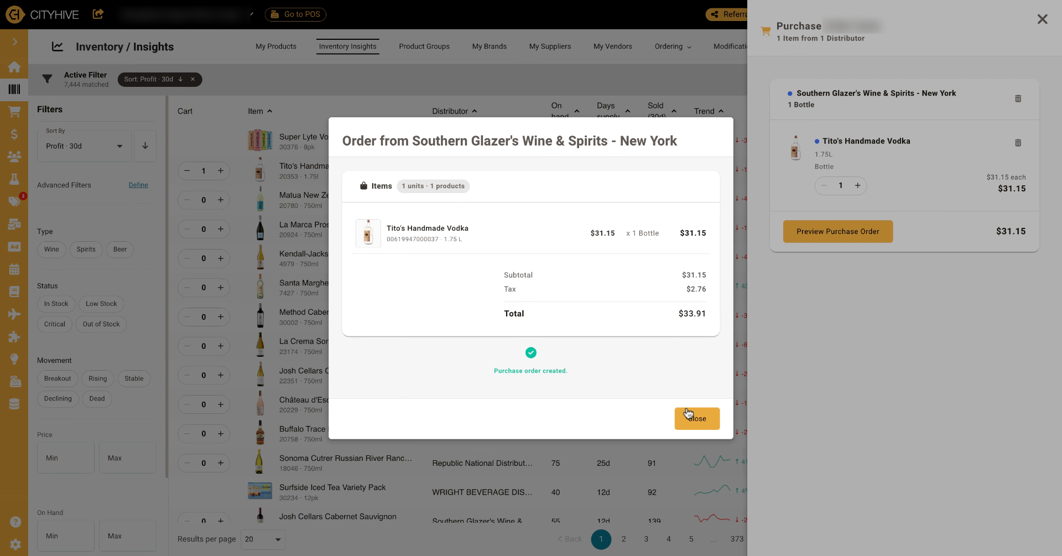Go to page 2 of results
This screenshot has height=556, width=1062.
pos(623,539)
